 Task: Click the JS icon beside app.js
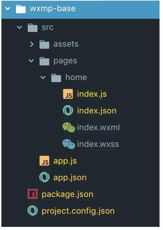tap(44, 161)
